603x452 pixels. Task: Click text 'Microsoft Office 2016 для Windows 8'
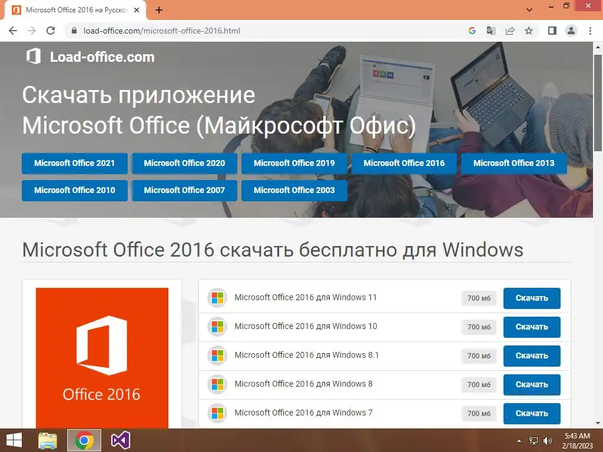pos(303,384)
